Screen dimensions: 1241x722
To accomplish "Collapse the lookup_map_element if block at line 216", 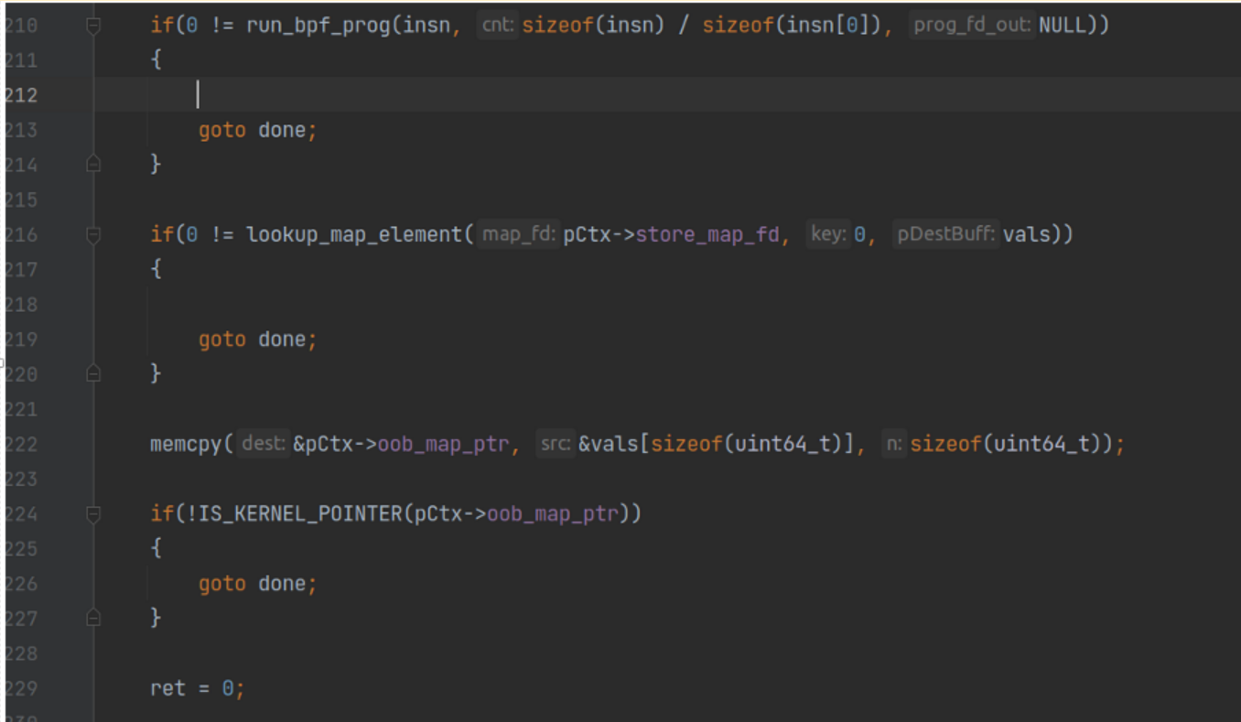I will pyautogui.click(x=93, y=235).
